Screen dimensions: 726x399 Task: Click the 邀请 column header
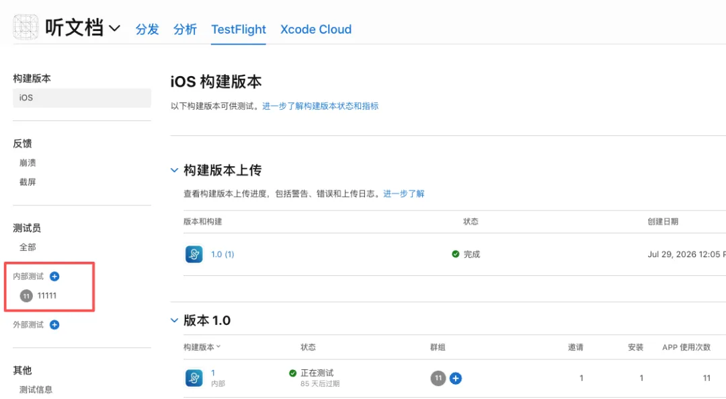click(576, 347)
